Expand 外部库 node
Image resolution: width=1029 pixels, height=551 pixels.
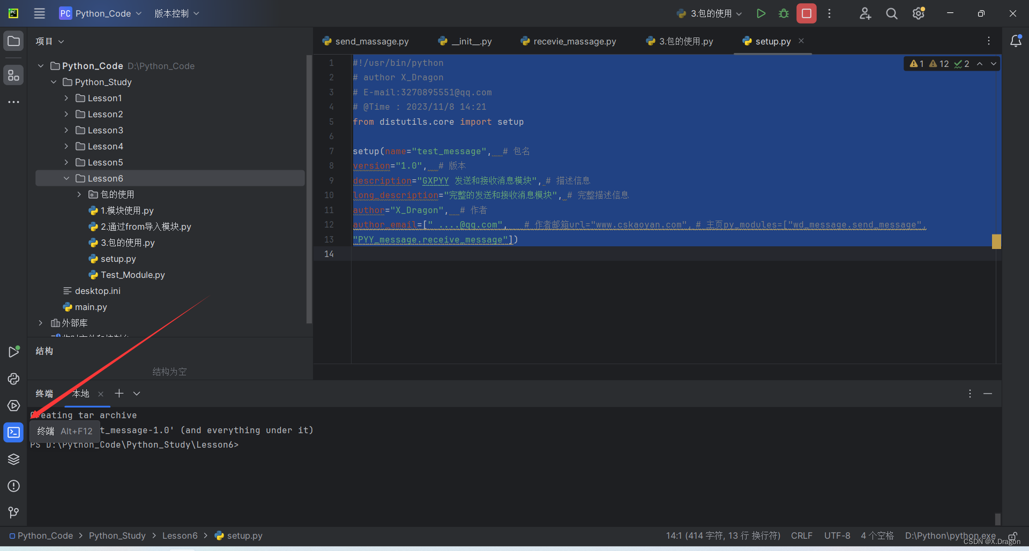click(41, 323)
